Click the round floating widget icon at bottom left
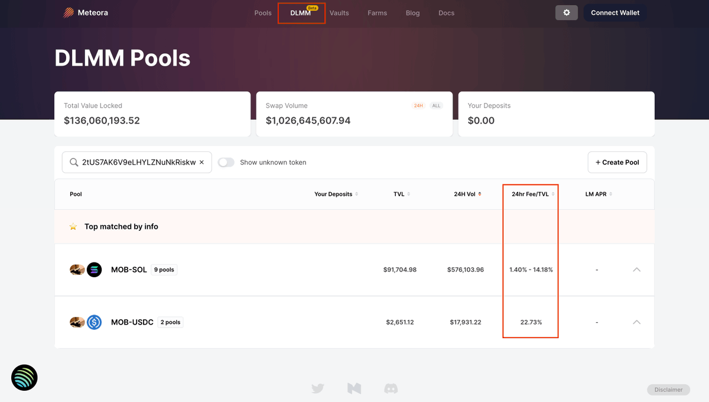 coord(24,377)
